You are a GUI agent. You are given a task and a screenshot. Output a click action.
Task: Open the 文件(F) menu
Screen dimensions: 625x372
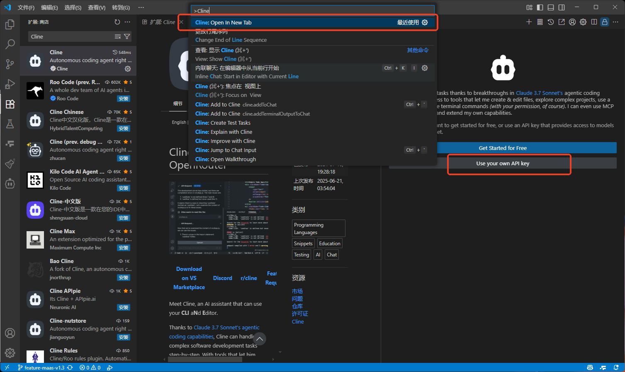[x=26, y=7]
